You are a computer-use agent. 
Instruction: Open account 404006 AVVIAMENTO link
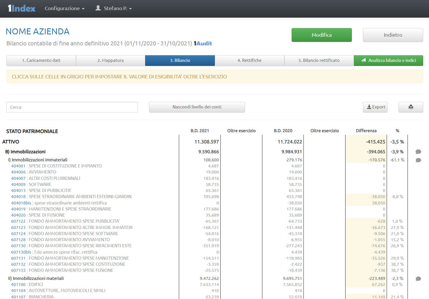click(18, 172)
